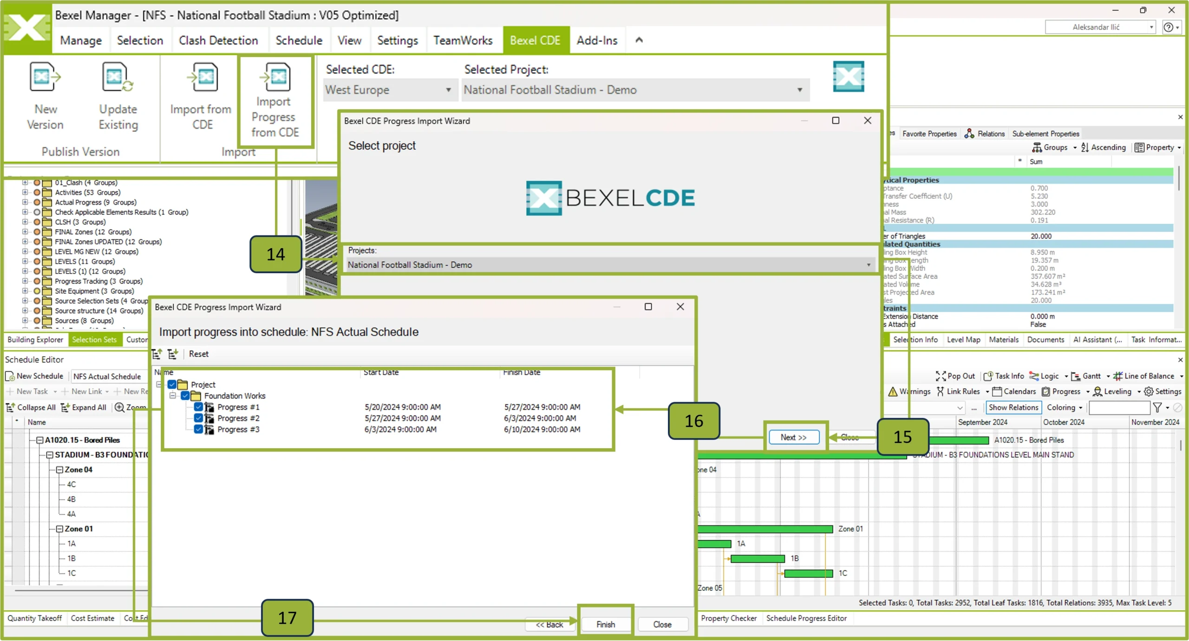Click the Relations properties tab icon
Screen dimensions: 1189x641
point(969,134)
